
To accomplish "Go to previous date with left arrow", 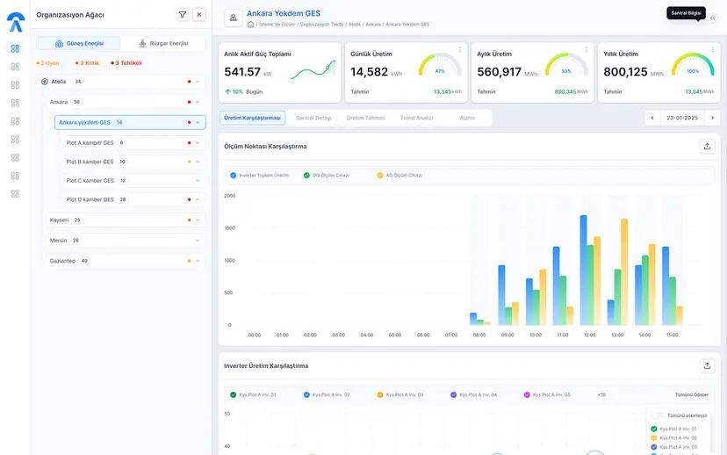I will (x=652, y=118).
